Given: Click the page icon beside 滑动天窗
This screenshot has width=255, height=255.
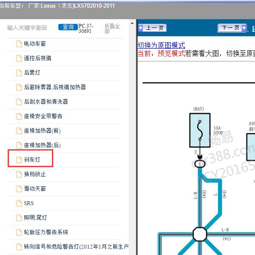Looking at the screenshot, I should pos(19,189).
